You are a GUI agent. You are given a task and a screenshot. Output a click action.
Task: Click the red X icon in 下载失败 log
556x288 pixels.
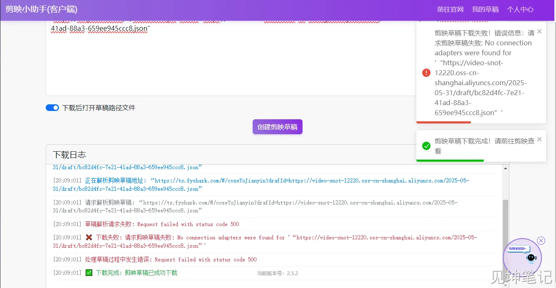click(x=89, y=238)
